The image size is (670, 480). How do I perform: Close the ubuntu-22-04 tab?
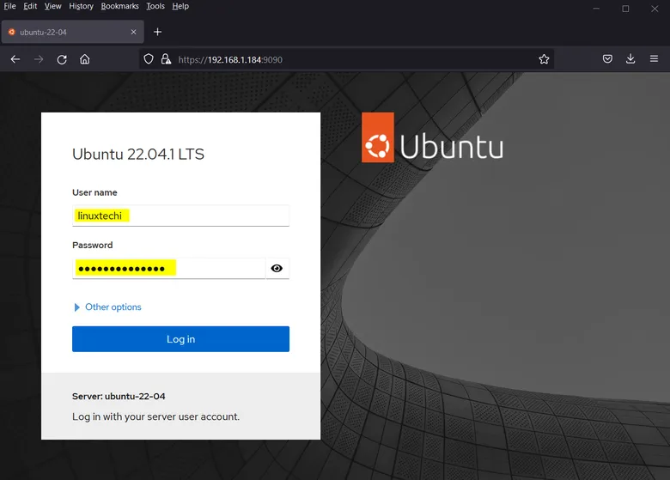[x=134, y=32]
